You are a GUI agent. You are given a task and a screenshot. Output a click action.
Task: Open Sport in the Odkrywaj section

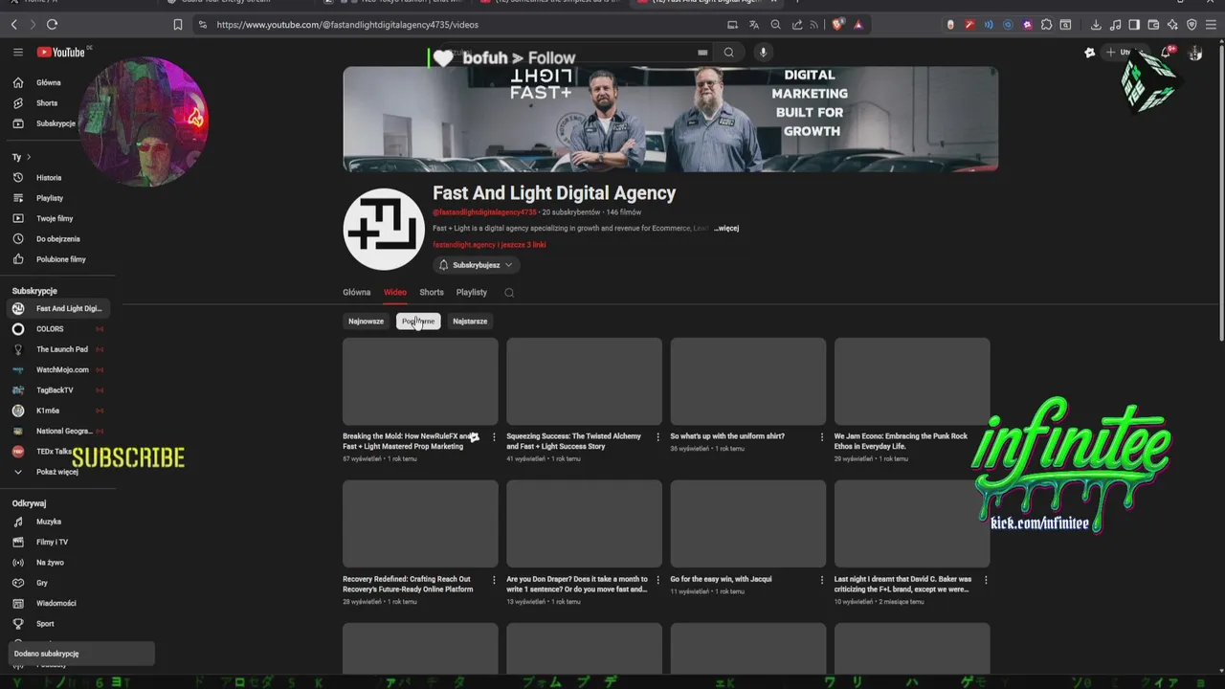[x=57, y=624]
